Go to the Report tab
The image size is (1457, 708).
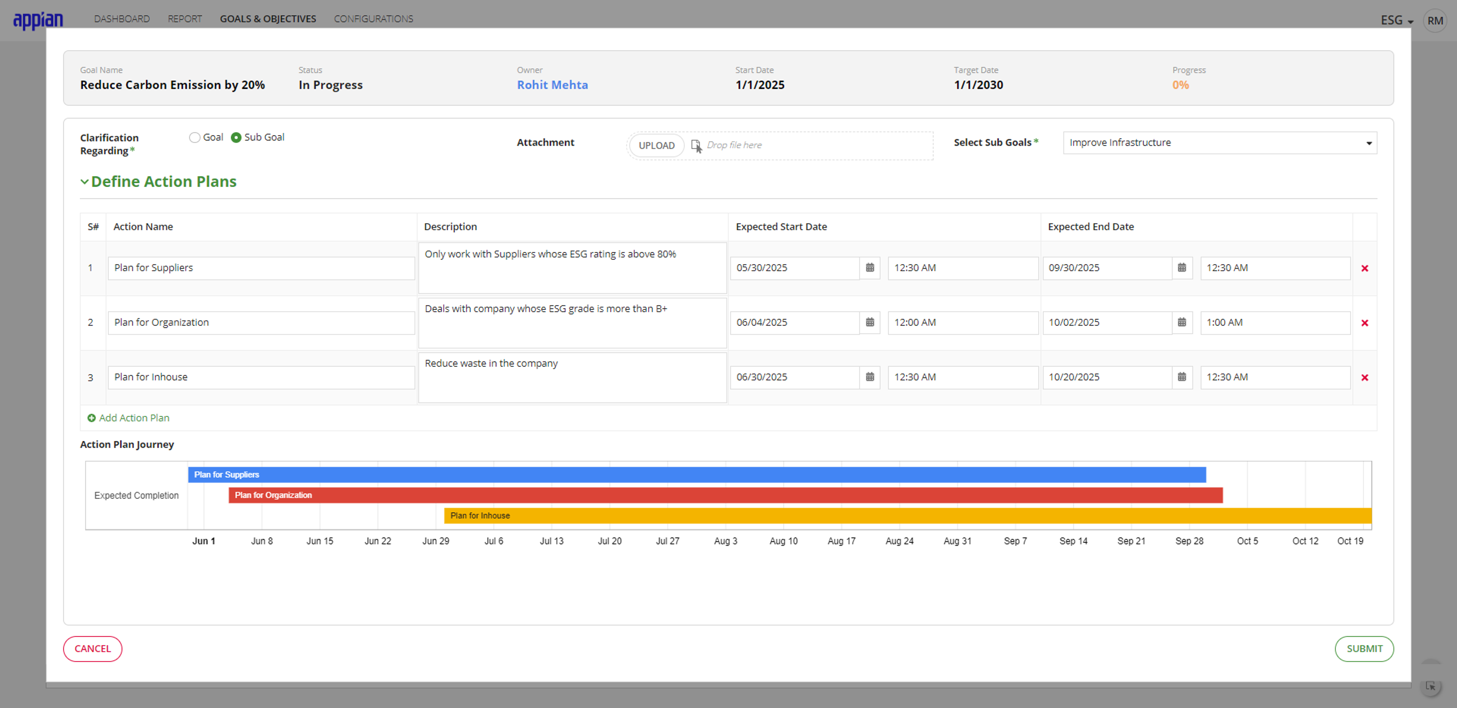coord(184,19)
